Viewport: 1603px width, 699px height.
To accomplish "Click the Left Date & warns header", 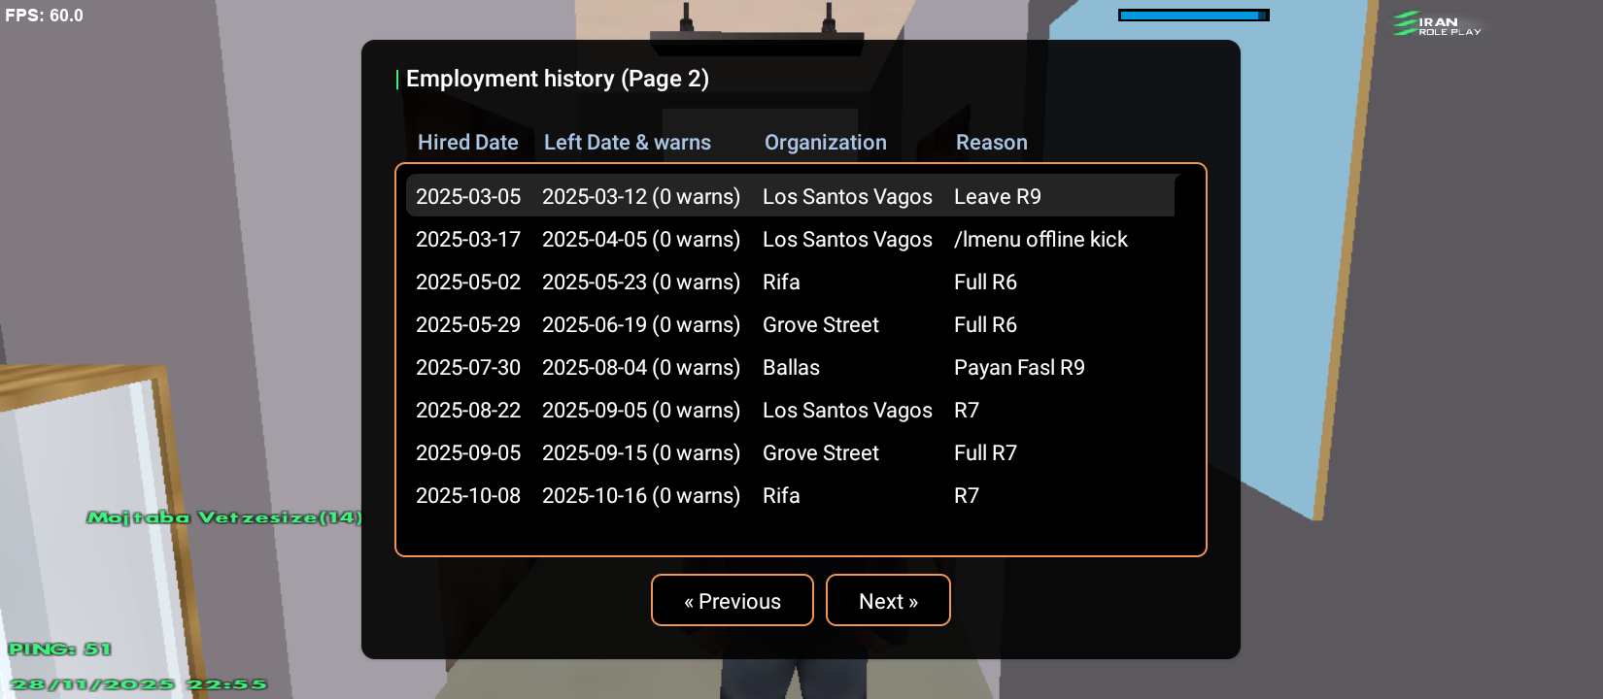I will (x=627, y=143).
